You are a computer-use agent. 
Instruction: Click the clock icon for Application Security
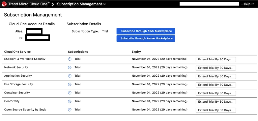(x=70, y=76)
